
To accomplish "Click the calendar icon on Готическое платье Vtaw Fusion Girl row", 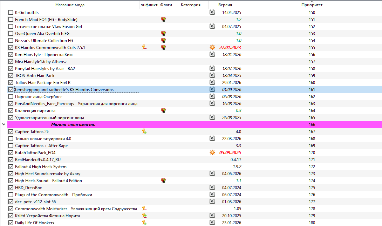I will click(x=212, y=27).
